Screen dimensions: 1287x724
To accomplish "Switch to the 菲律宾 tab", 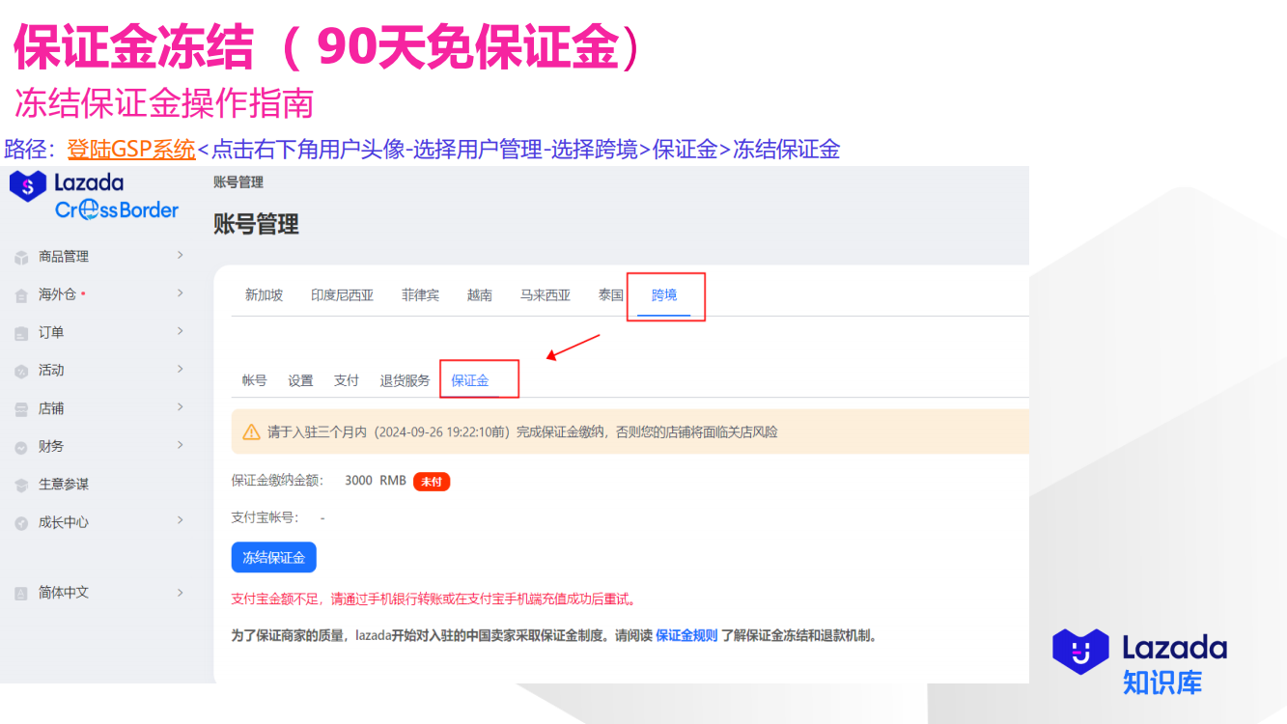I will [420, 295].
